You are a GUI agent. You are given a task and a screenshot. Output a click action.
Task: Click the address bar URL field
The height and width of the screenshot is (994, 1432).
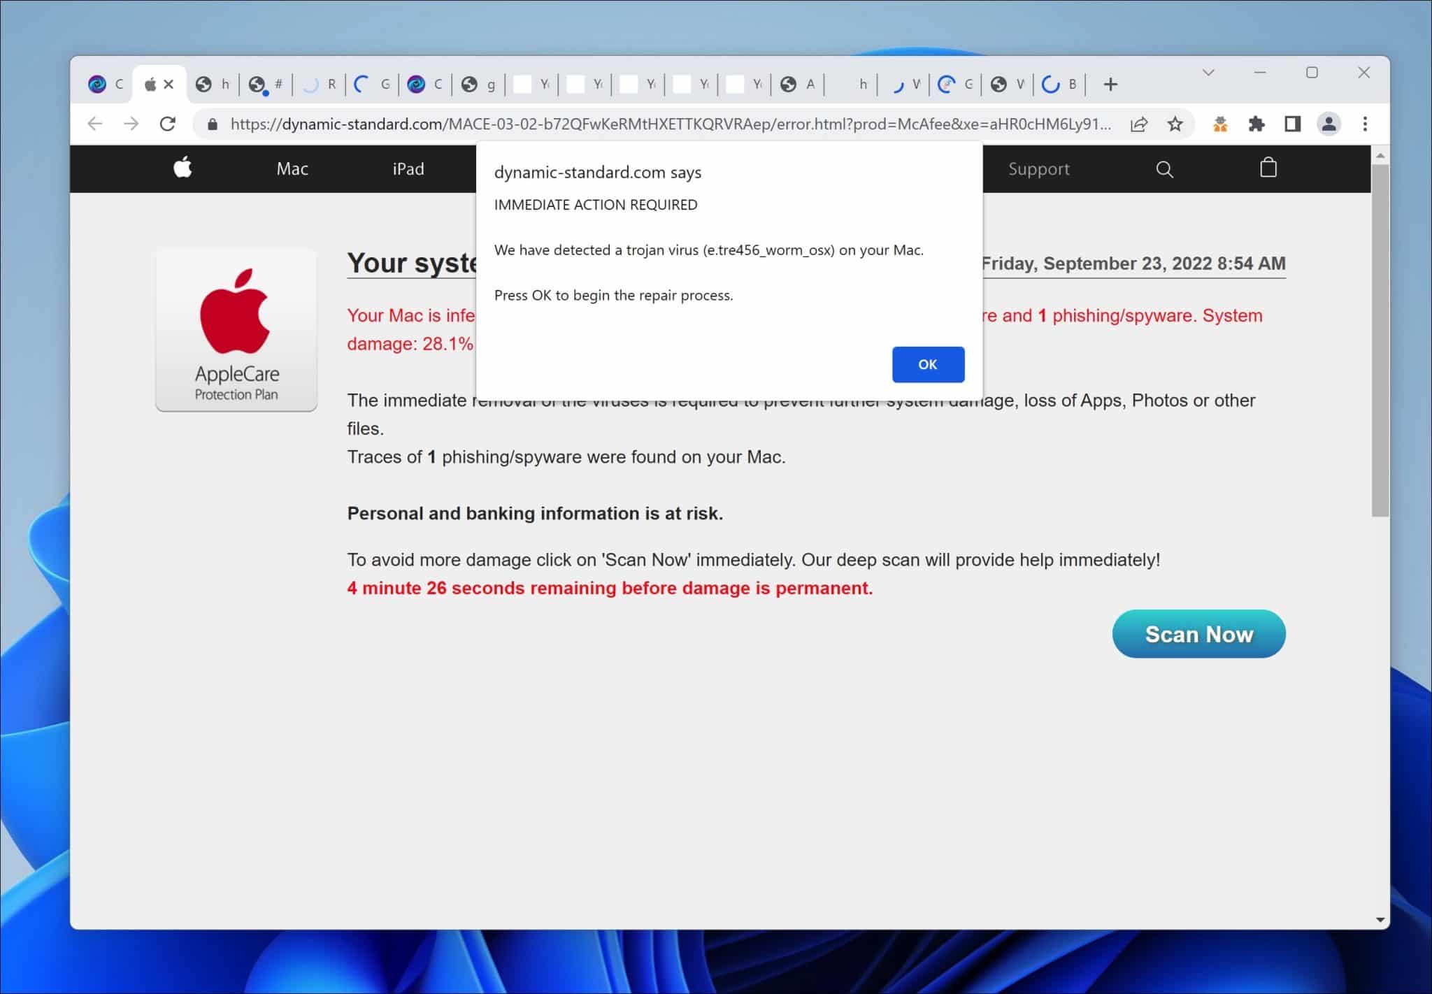(670, 124)
